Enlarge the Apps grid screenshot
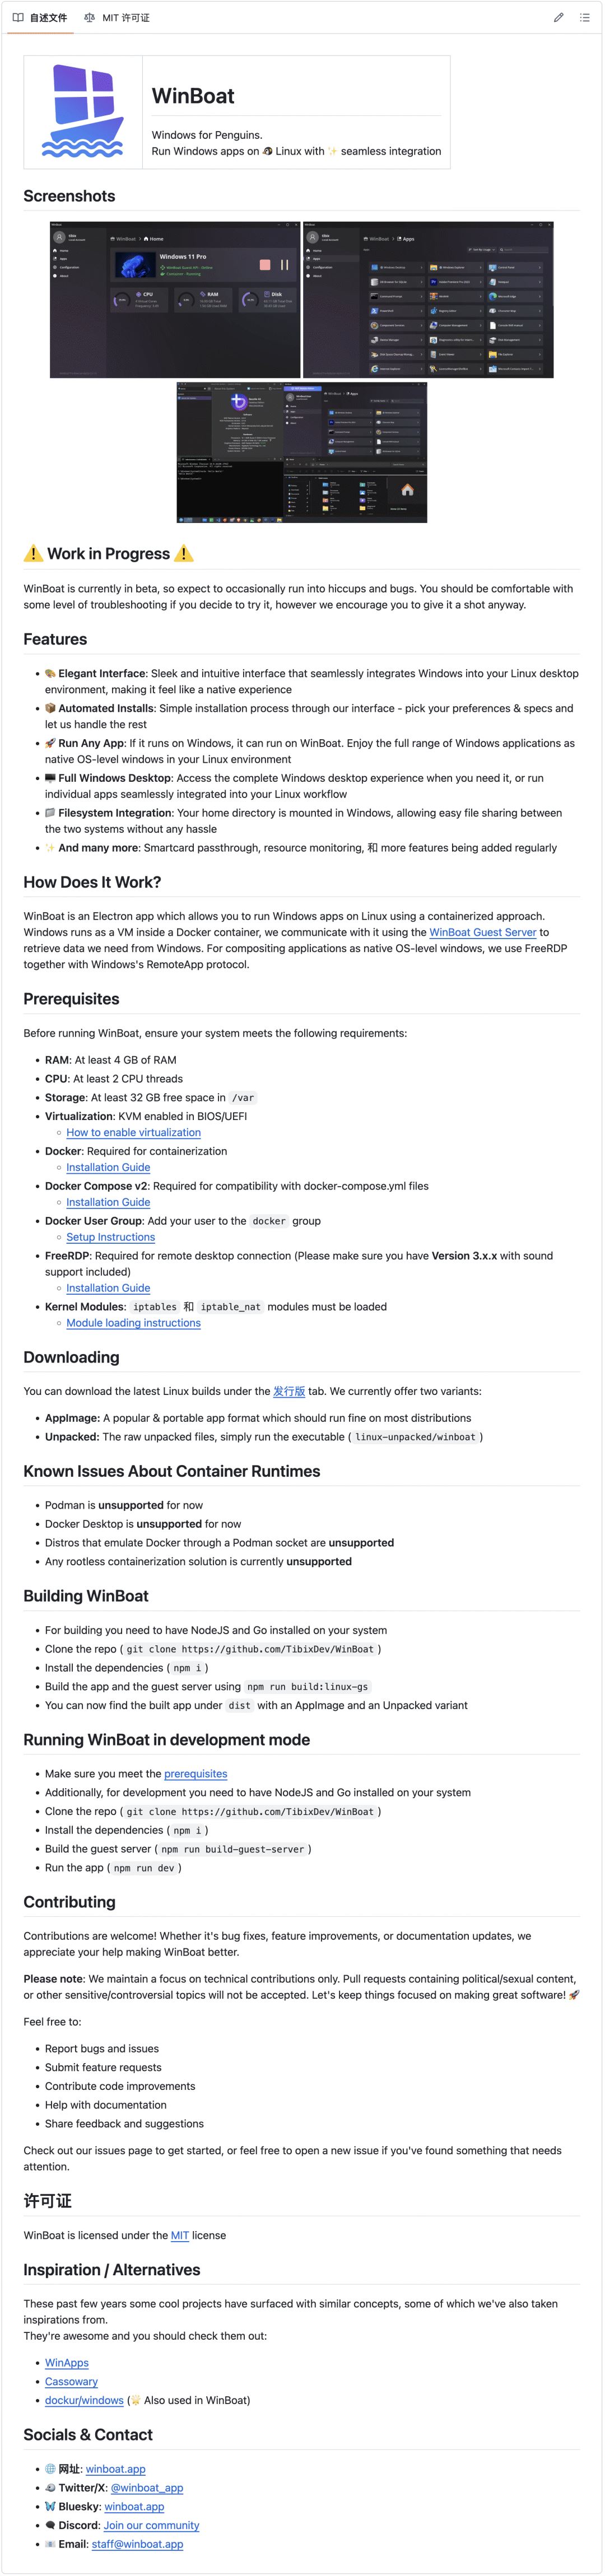Image resolution: width=605 pixels, height=2576 pixels. [428, 300]
